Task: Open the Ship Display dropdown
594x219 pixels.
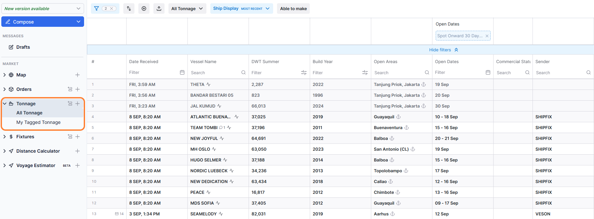Action: click(x=241, y=8)
